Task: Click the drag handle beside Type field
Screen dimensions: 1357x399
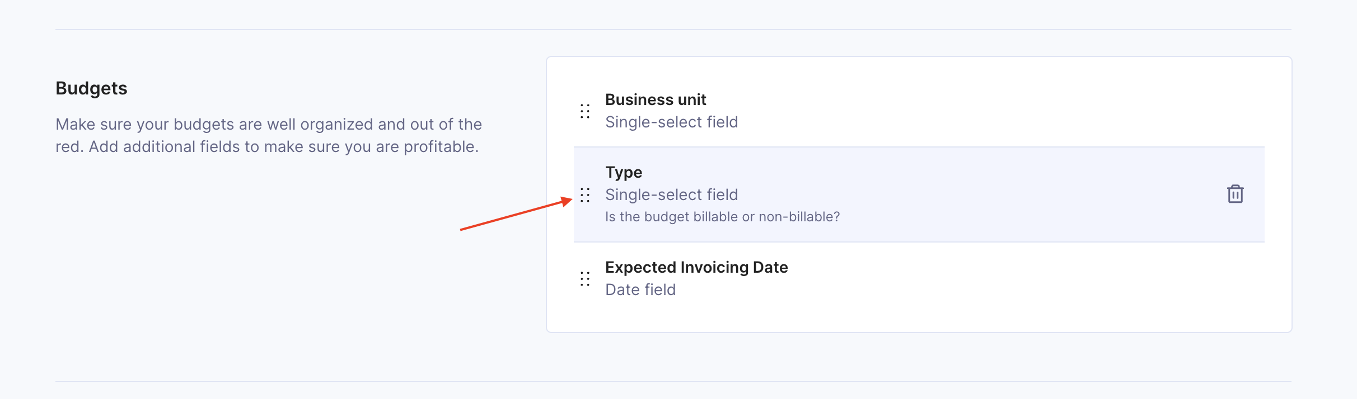Action: click(585, 195)
